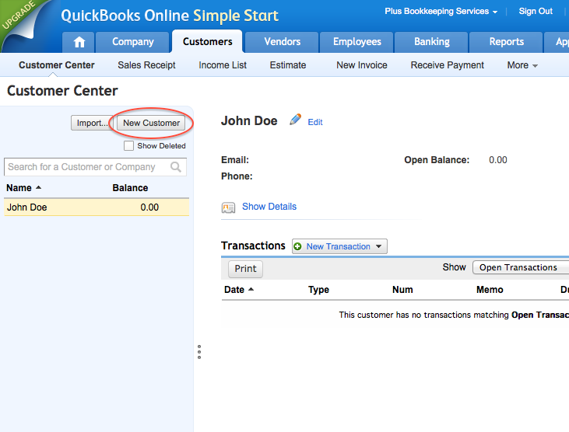Click the Date column sort arrow
Image resolution: width=569 pixels, height=432 pixels.
click(x=251, y=289)
